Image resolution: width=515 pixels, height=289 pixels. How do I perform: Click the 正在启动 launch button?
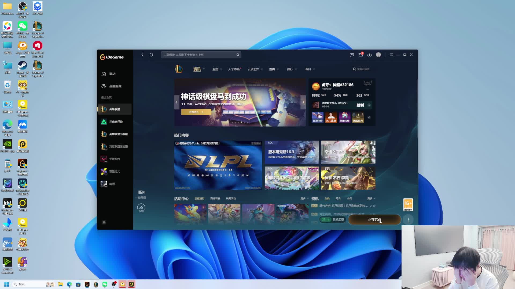pyautogui.click(x=374, y=220)
